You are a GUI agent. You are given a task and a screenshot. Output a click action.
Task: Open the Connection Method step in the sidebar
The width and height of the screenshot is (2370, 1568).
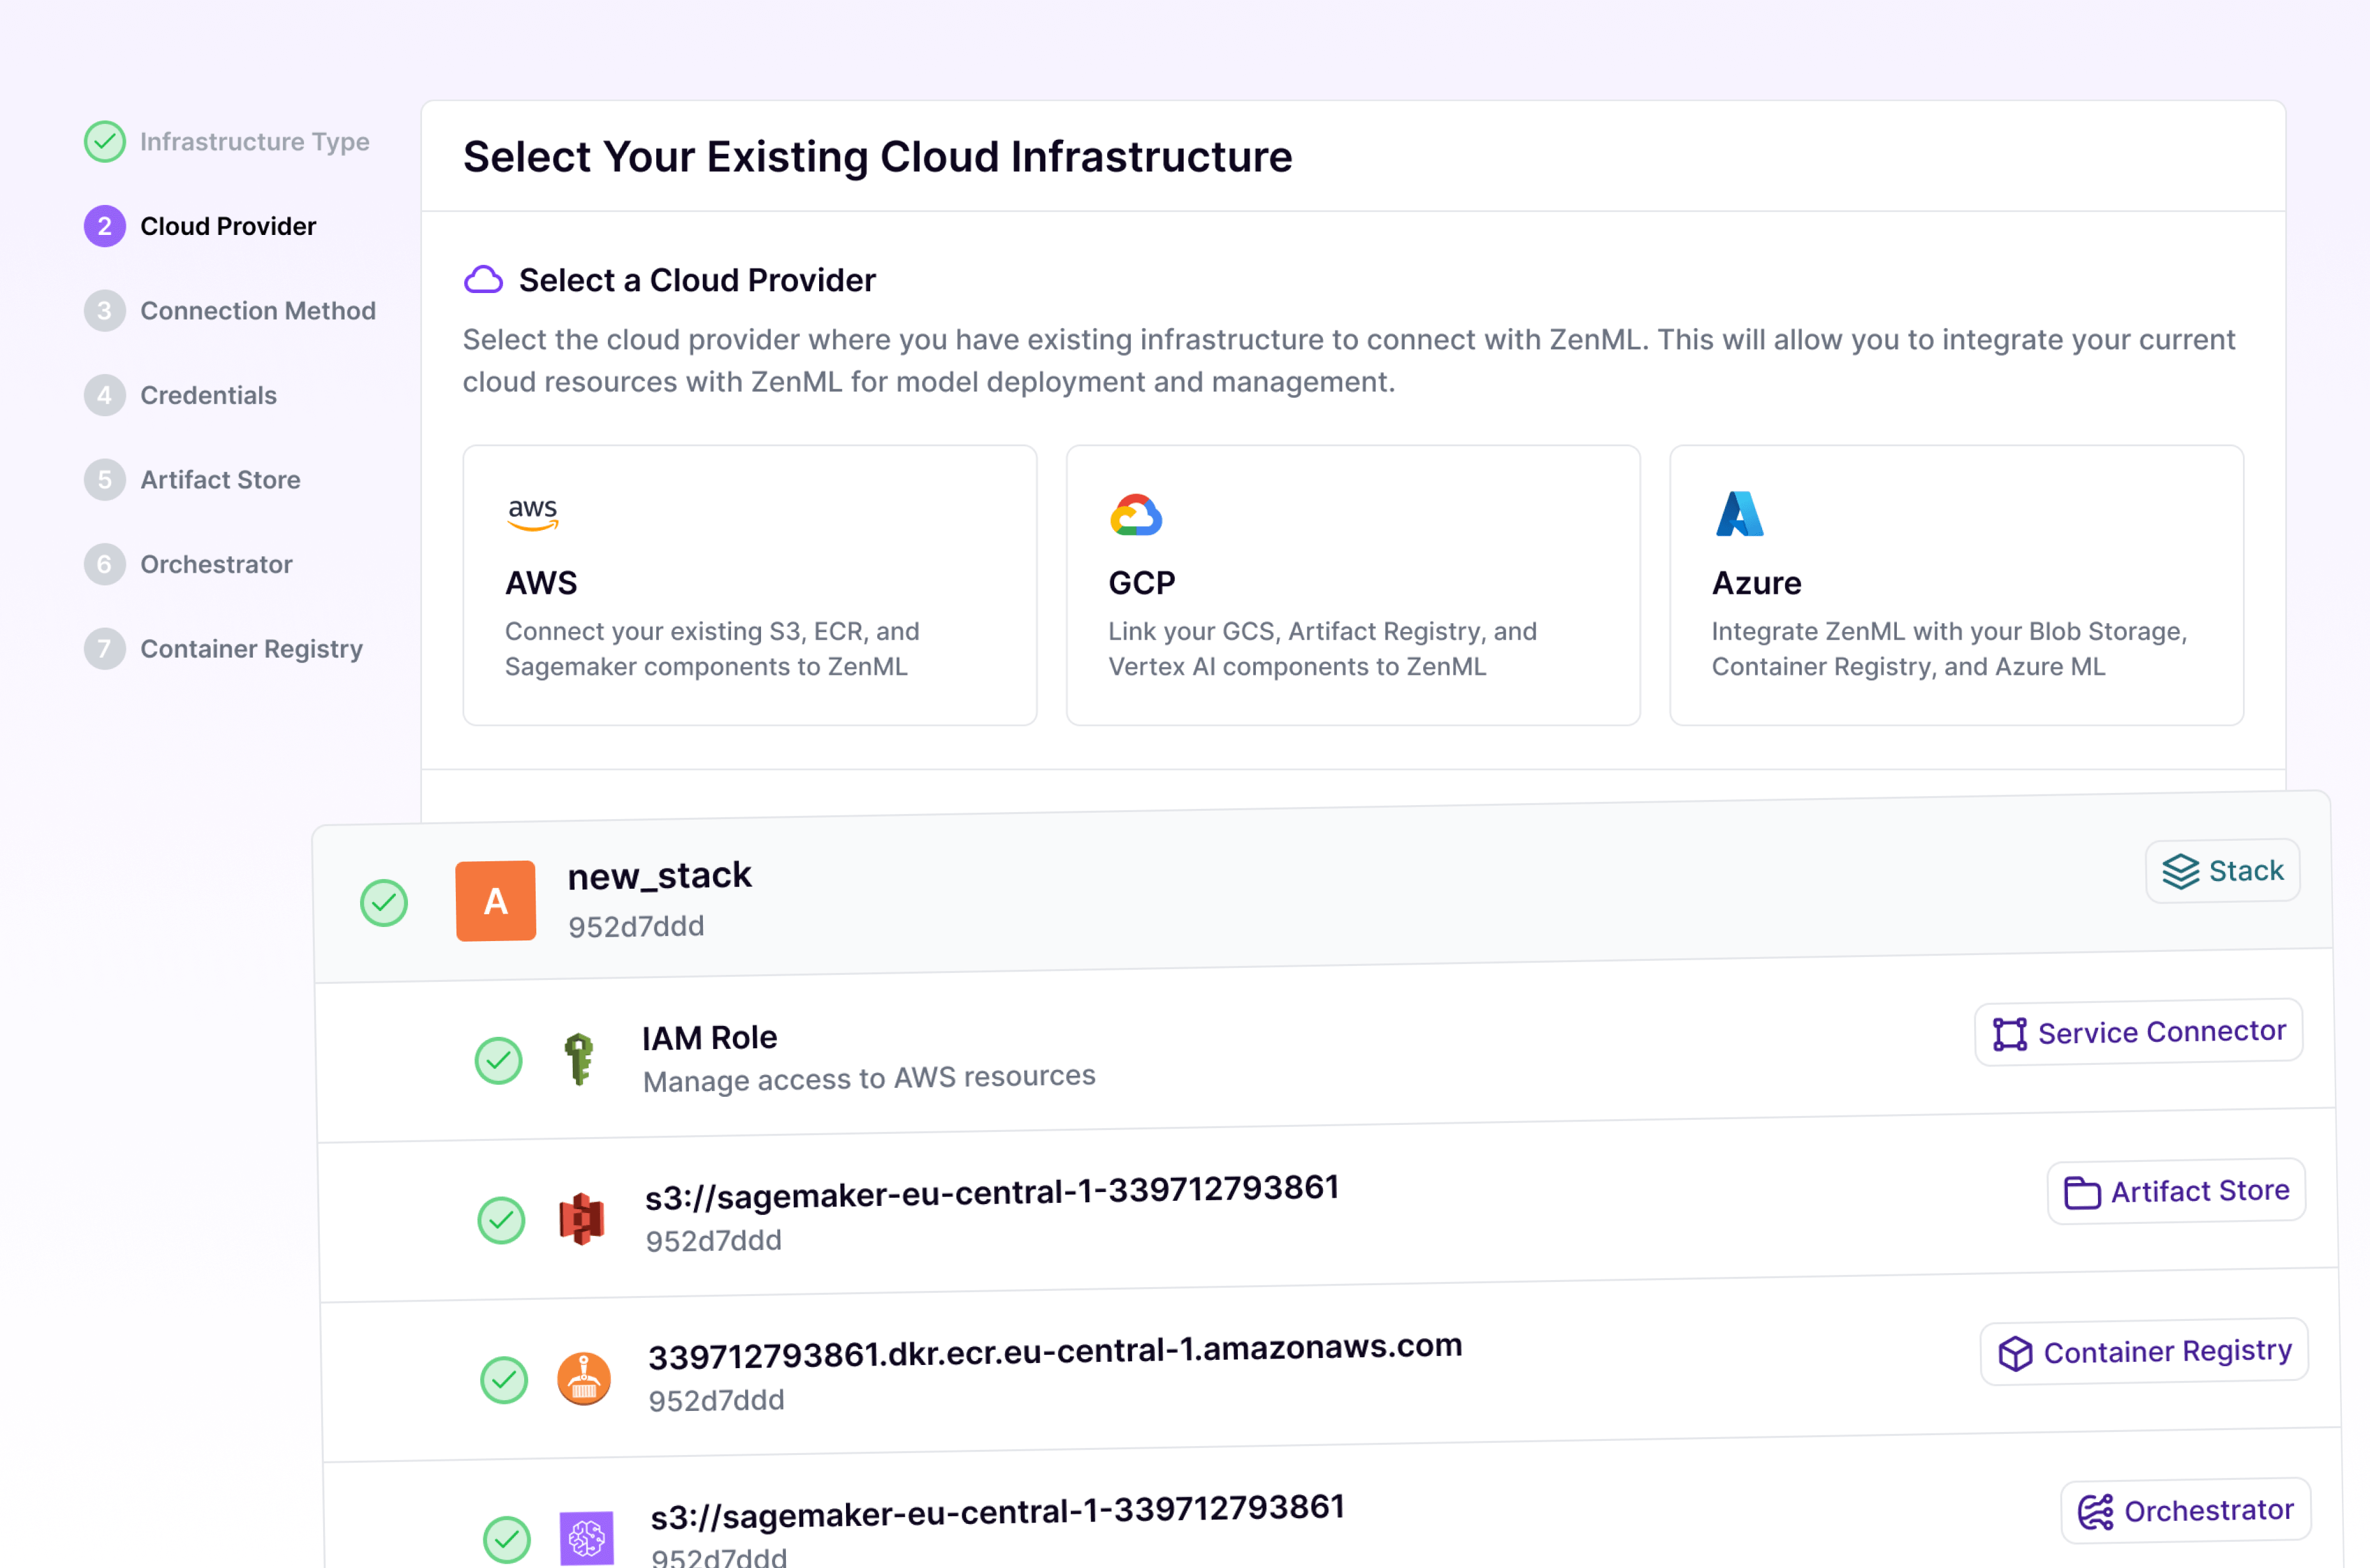[x=258, y=311]
